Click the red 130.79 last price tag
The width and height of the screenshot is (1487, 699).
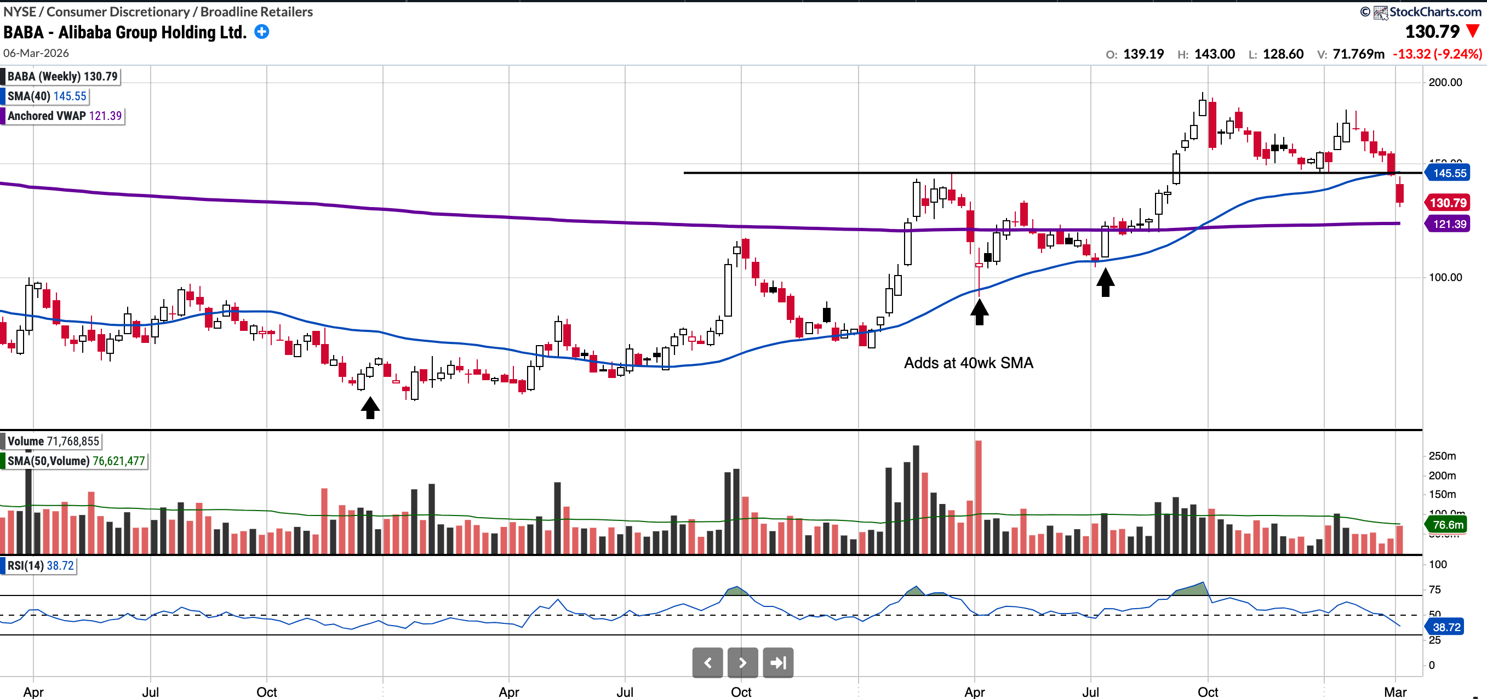[1449, 203]
